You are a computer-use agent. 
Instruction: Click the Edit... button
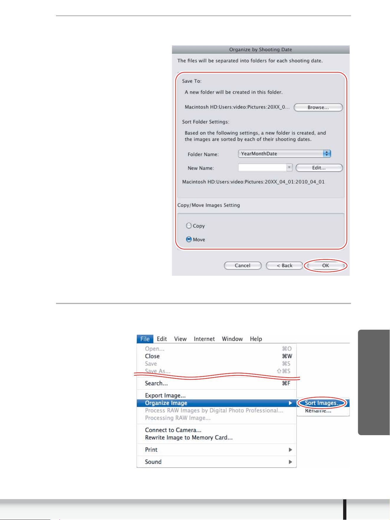click(x=319, y=168)
